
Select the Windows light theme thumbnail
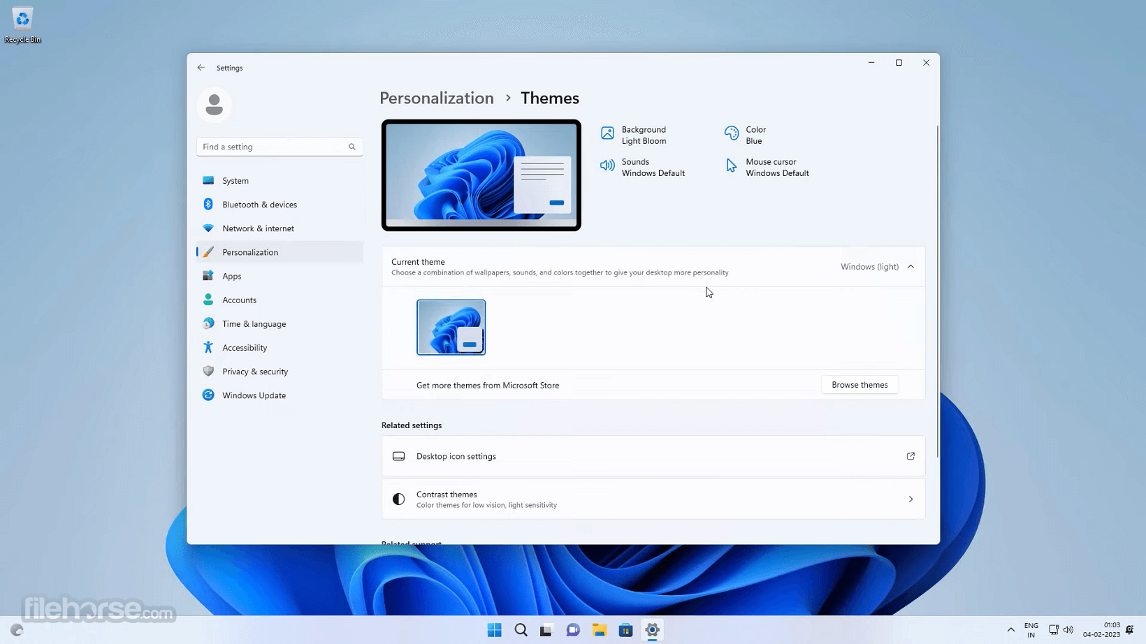click(451, 327)
